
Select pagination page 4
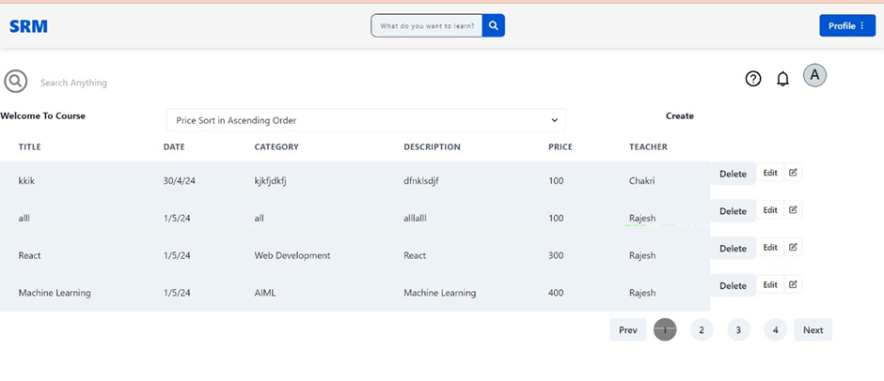(775, 329)
